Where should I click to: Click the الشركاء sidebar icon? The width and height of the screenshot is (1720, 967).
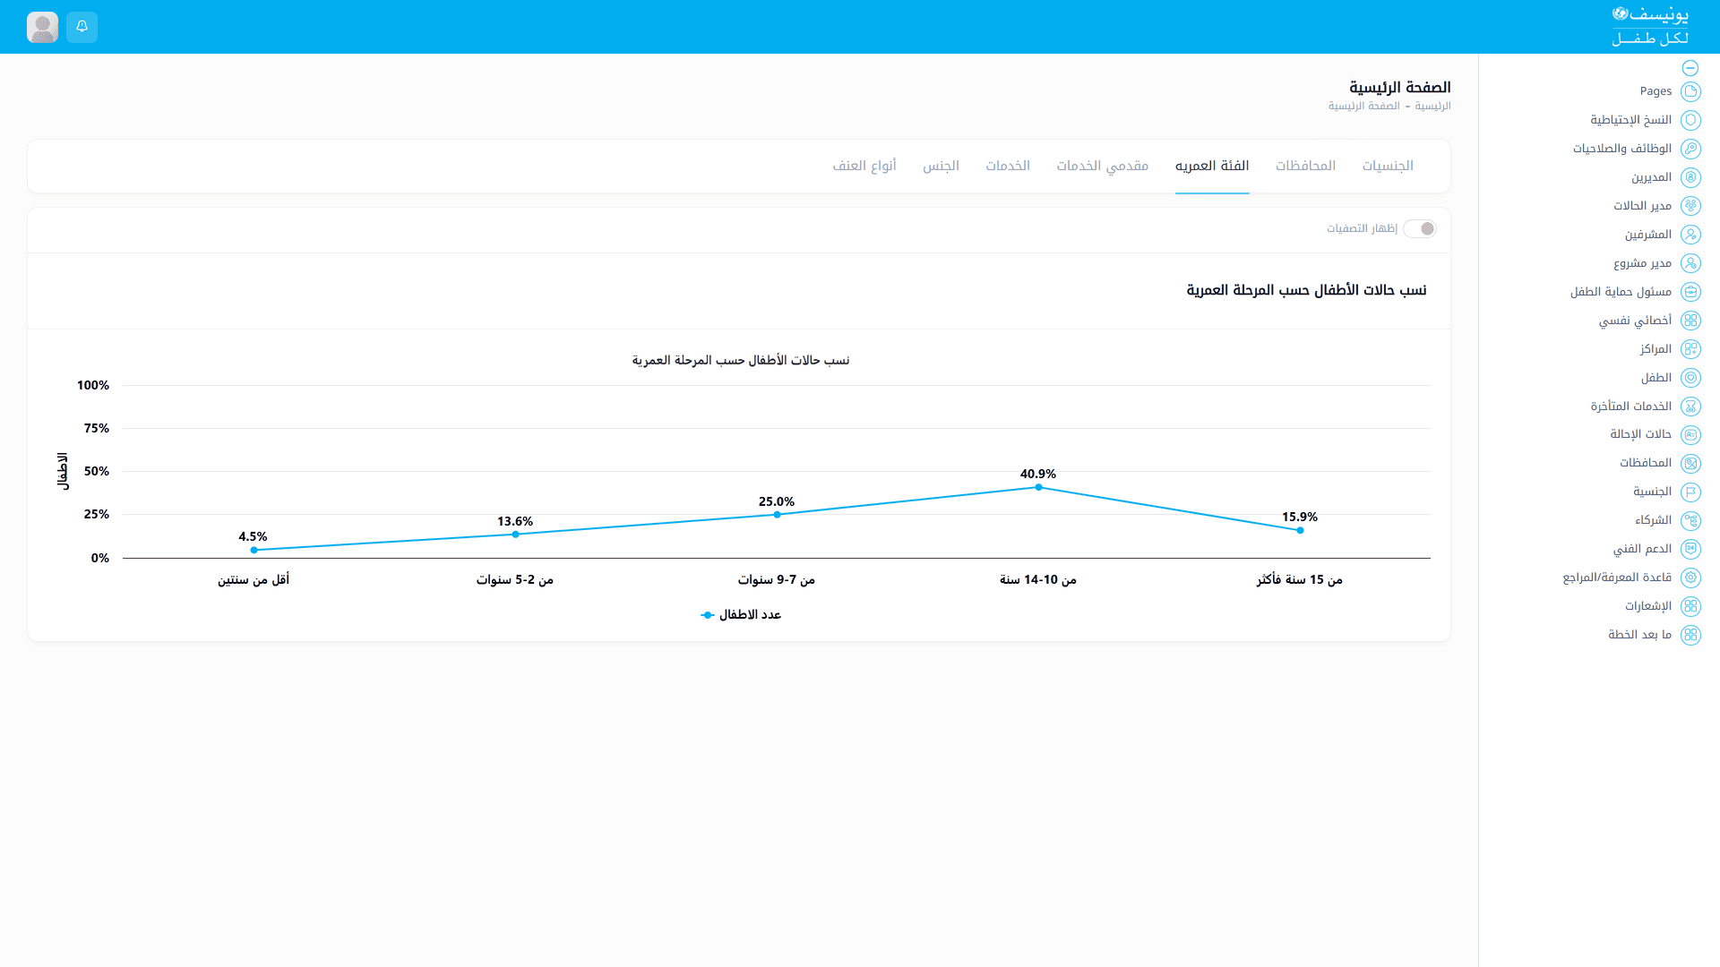(1690, 521)
